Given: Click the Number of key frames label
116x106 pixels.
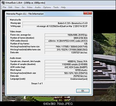Looking at the screenshot, I should (x=20, y=44).
